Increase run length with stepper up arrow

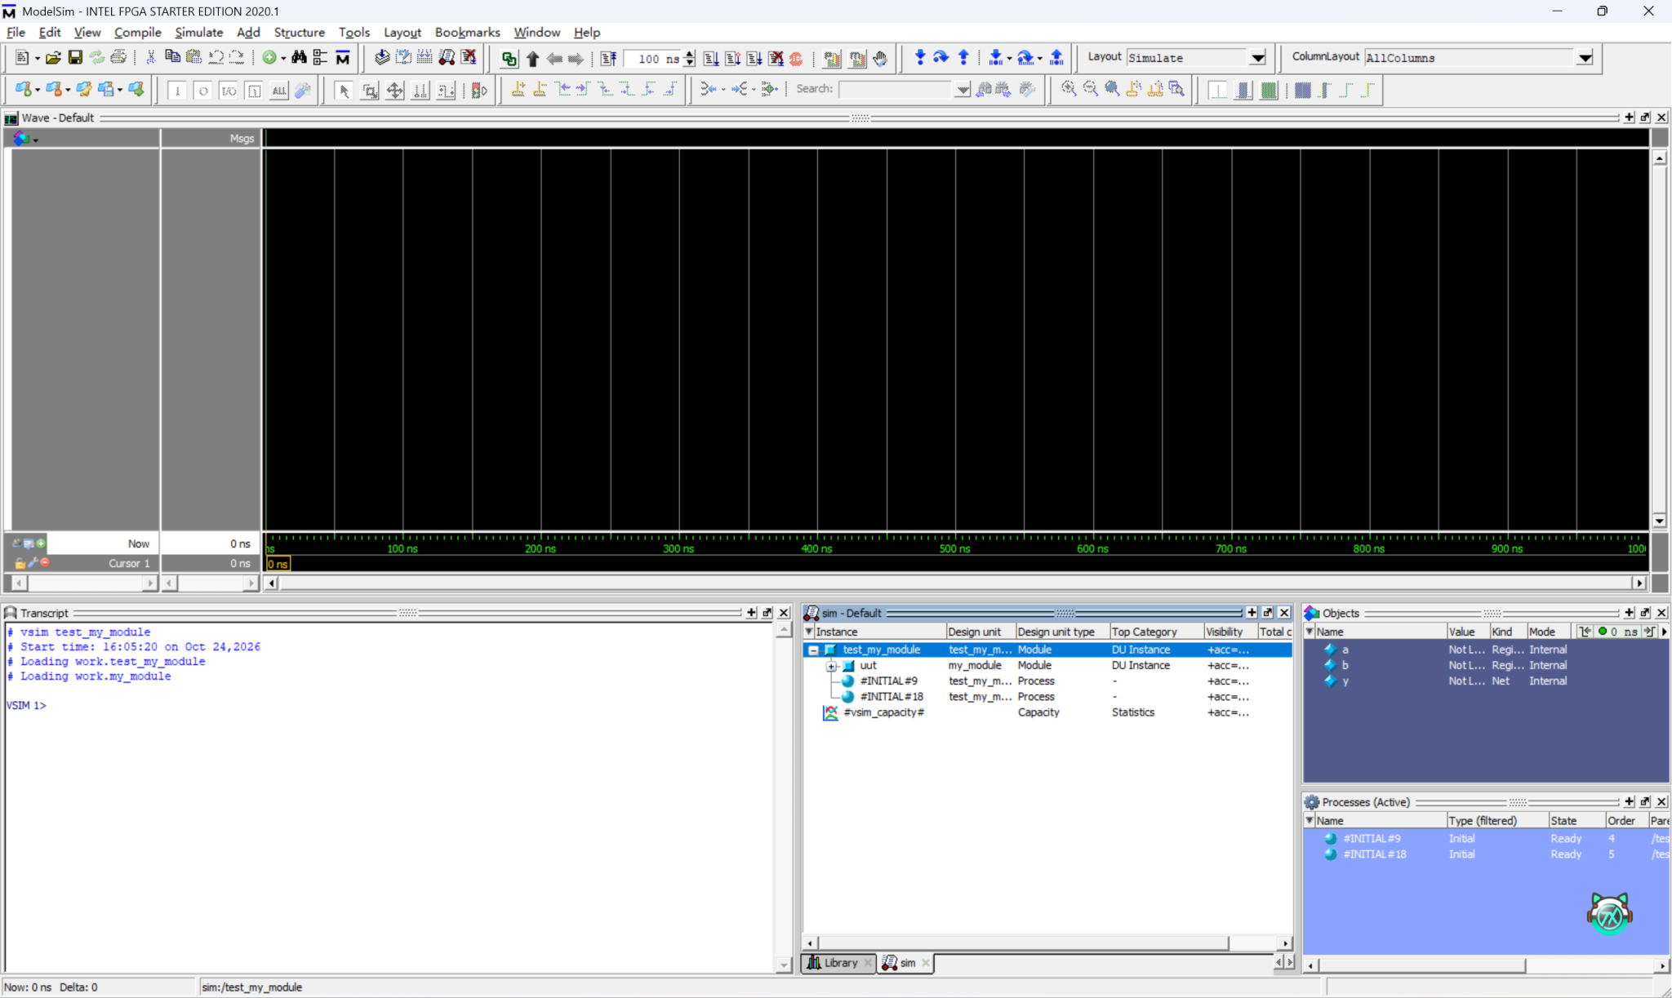[689, 54]
